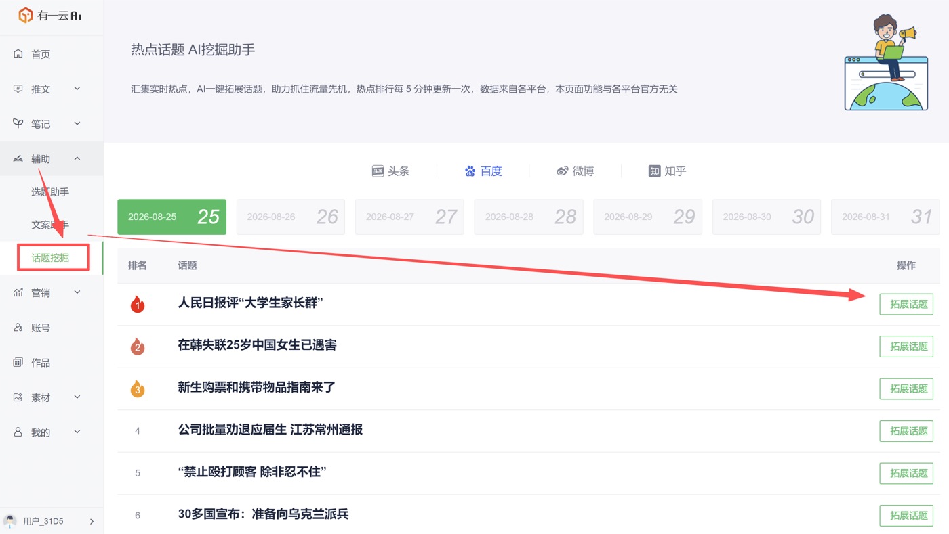Click the header illustration of man with megaphone
This screenshot has height=534, width=949.
886,62
